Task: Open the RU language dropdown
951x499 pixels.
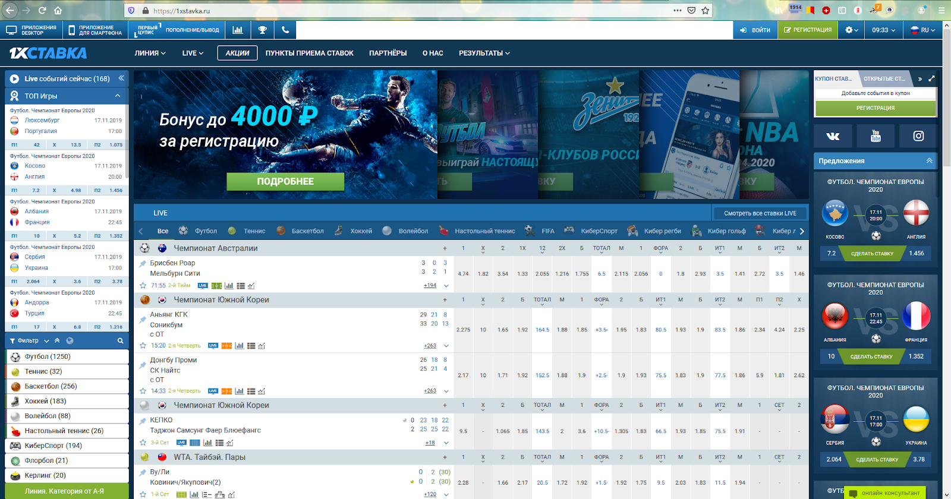Action: [x=922, y=30]
